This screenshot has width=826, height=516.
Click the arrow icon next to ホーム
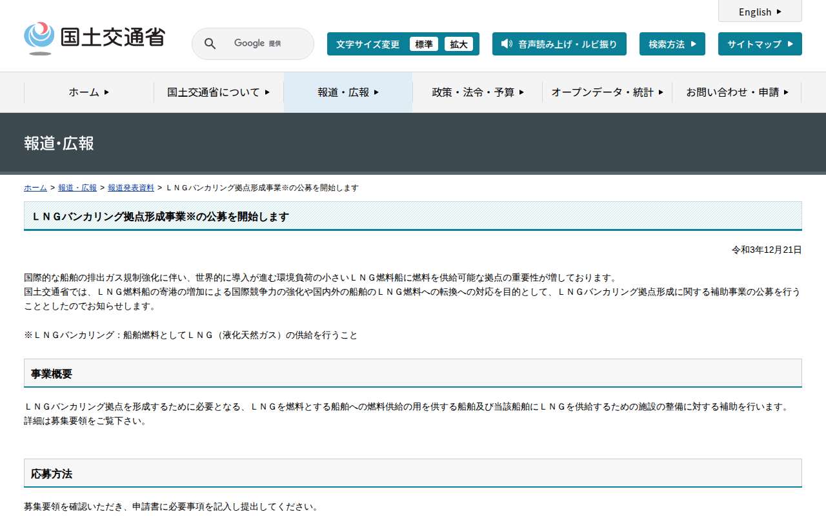coord(106,92)
